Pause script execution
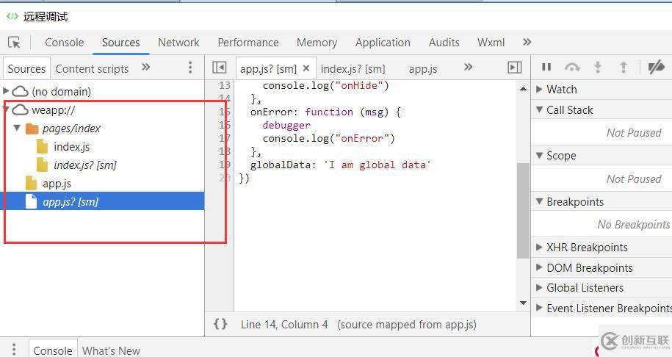The image size is (672, 357). (x=546, y=67)
